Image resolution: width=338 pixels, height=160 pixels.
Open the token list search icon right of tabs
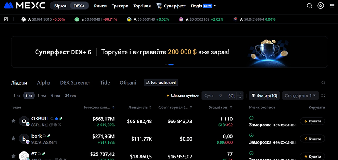tap(323, 83)
